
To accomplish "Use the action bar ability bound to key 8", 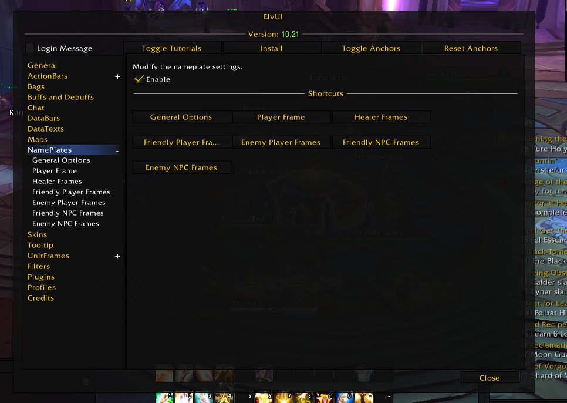I will (304, 398).
